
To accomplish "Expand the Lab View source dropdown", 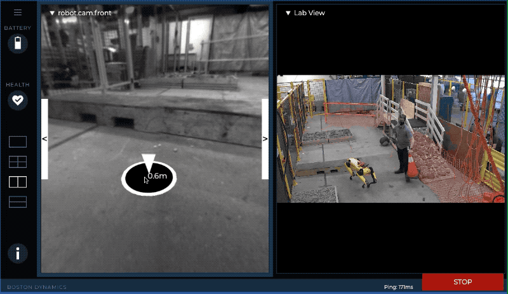I will pos(305,13).
